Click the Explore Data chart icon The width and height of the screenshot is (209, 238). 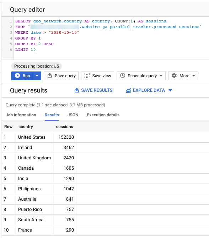click(129, 90)
